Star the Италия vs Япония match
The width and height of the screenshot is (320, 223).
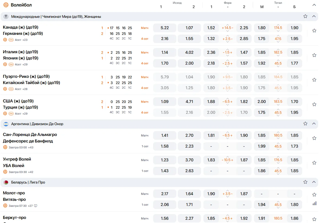314,55
